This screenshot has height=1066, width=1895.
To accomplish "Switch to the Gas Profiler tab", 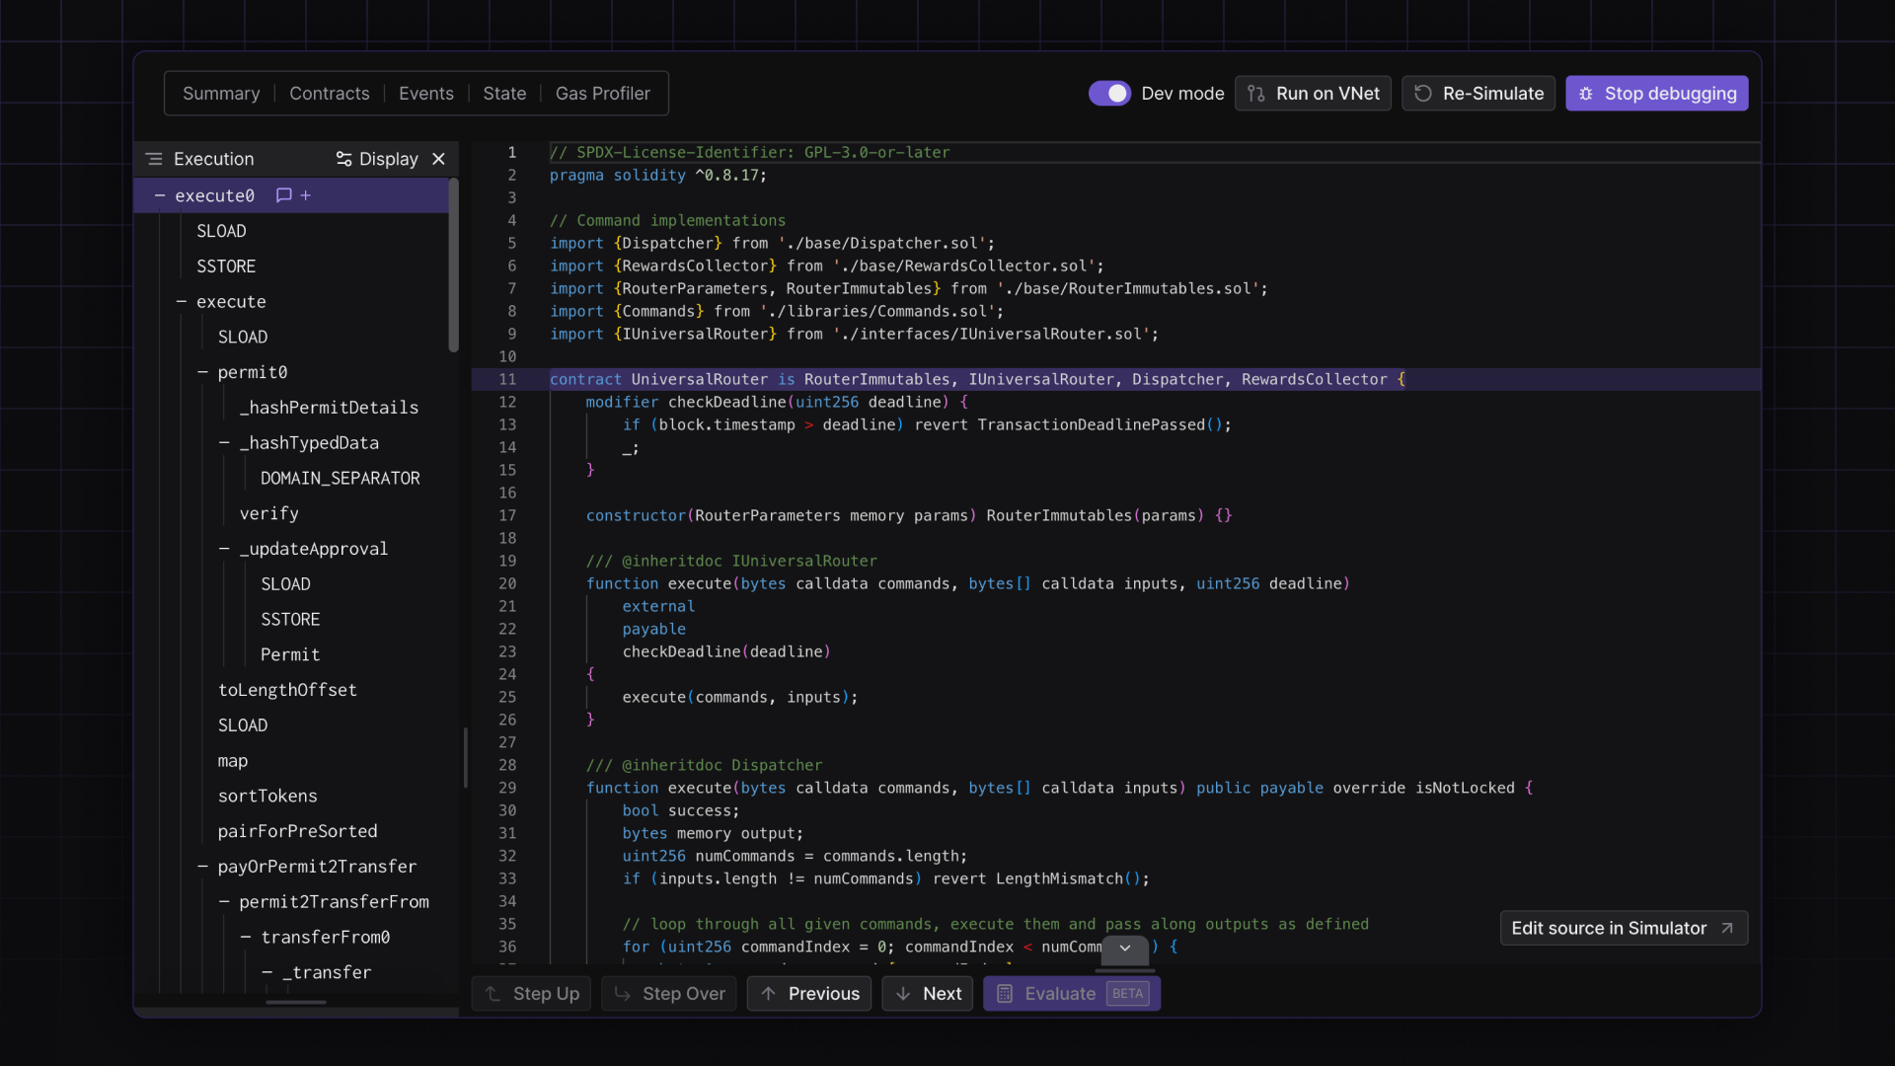I will (x=602, y=94).
